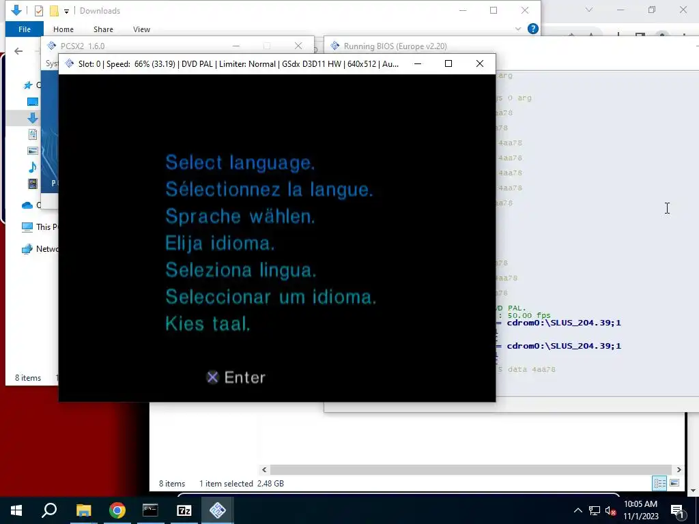Expand the Explorer ribbon with chevron
Viewport: 699px width, 524px height.
pyautogui.click(x=517, y=29)
